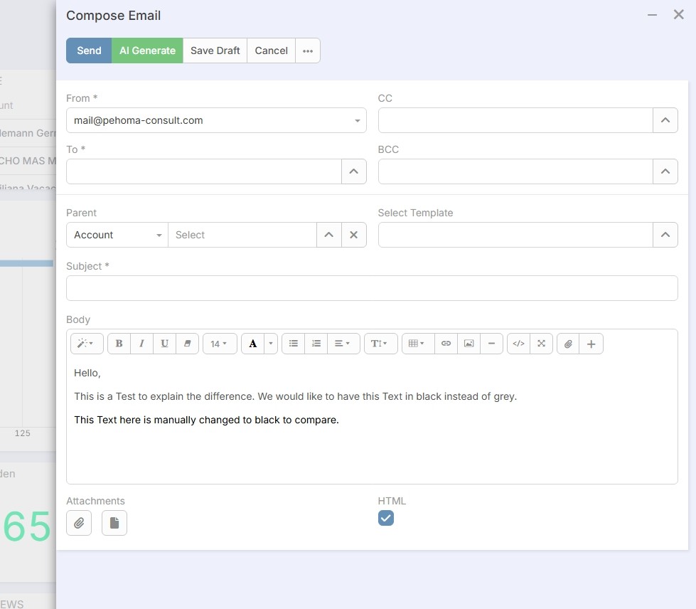Insert a hyperlink via link icon

click(446, 344)
